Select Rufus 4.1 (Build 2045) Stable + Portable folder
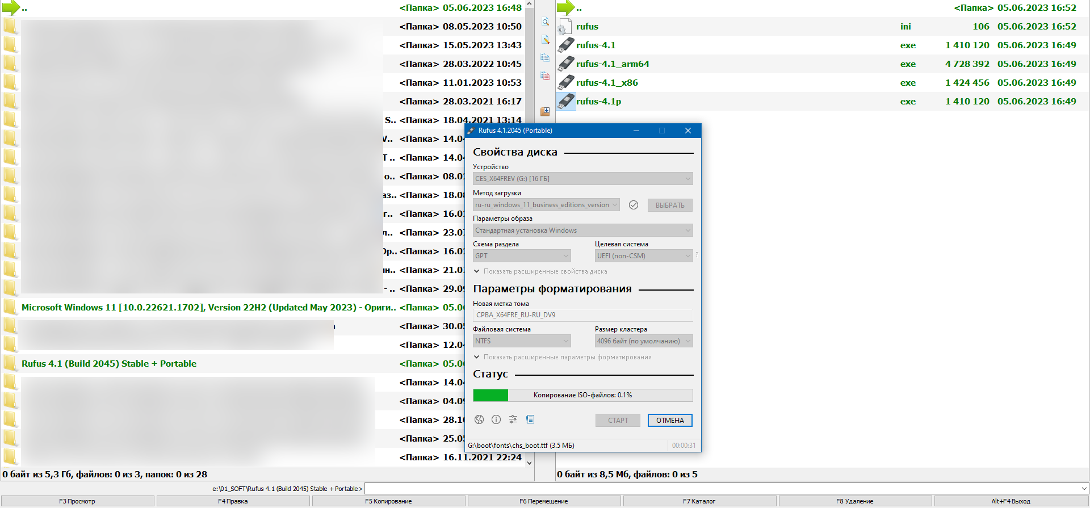The image size is (1090, 508). [x=109, y=364]
